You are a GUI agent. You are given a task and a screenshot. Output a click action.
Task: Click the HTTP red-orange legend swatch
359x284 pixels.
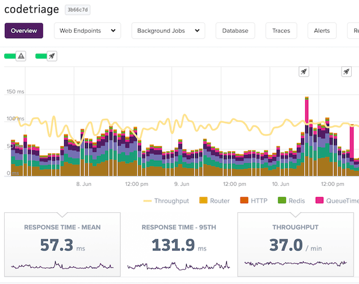click(244, 200)
